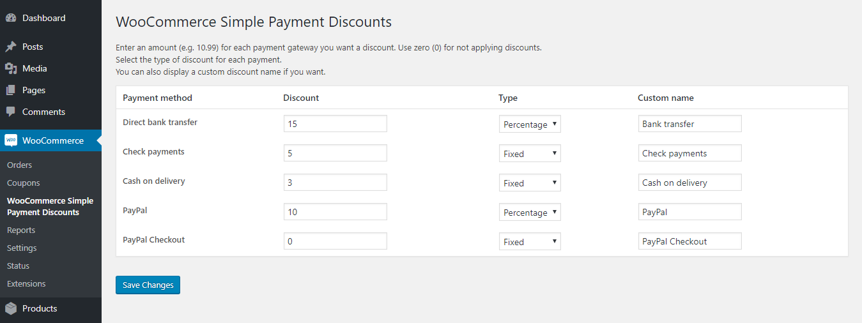The height and width of the screenshot is (323, 862).
Task: Open the Orders submenu item
Action: pos(20,165)
